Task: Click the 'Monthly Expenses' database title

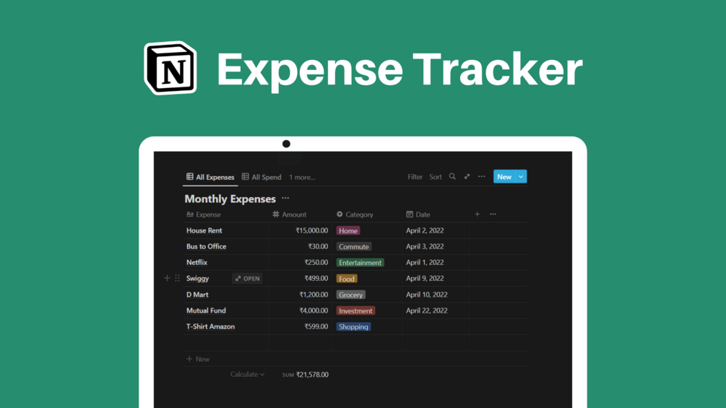Action: click(x=230, y=199)
